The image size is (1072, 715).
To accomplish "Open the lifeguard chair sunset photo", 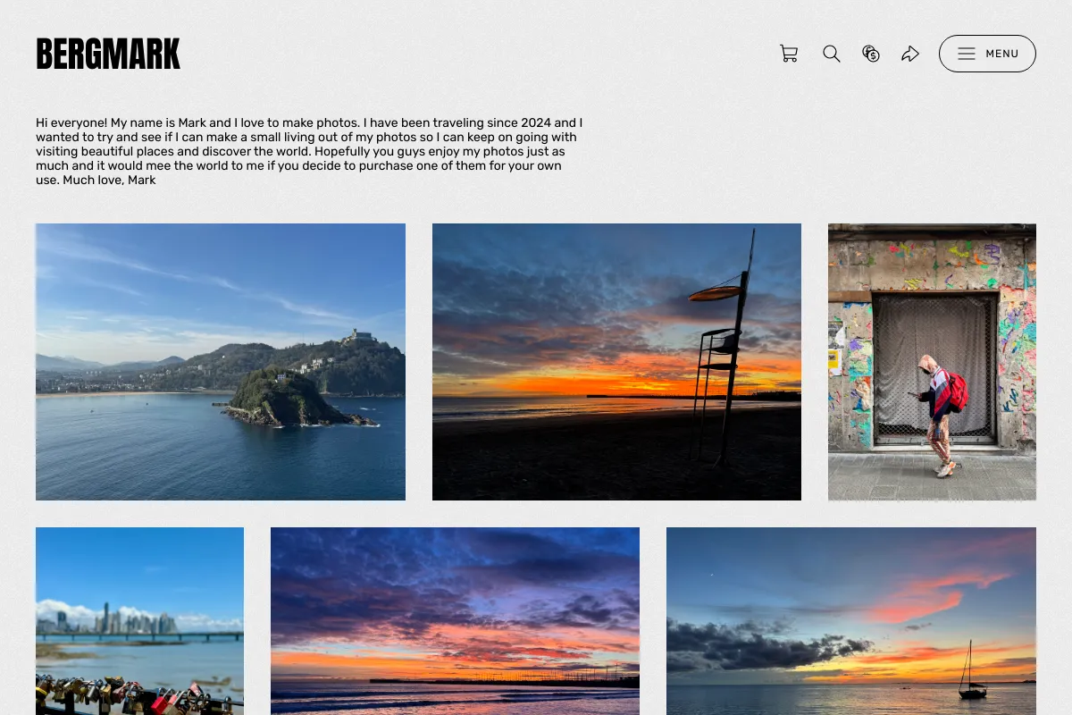I will click(x=616, y=362).
